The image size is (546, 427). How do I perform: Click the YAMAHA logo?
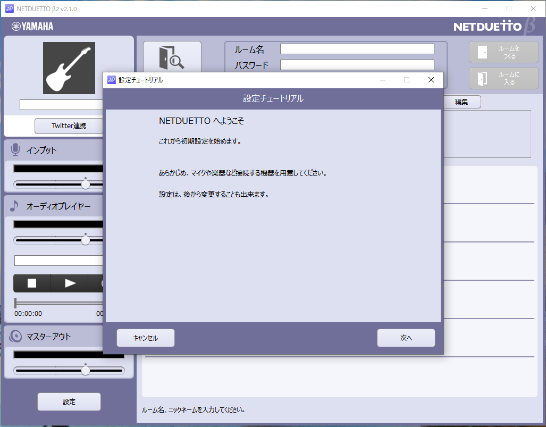[x=32, y=27]
